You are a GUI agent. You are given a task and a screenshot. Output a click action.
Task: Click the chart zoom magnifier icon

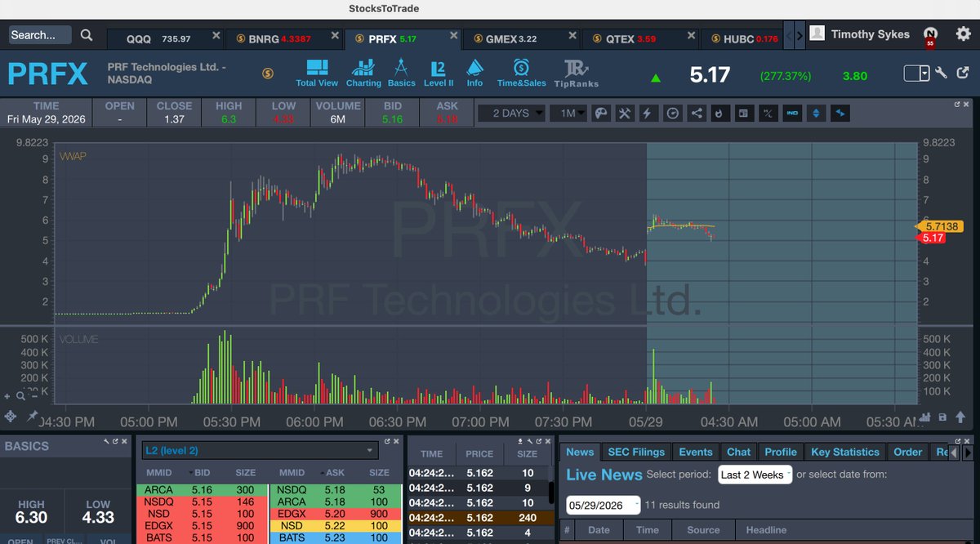tap(21, 397)
